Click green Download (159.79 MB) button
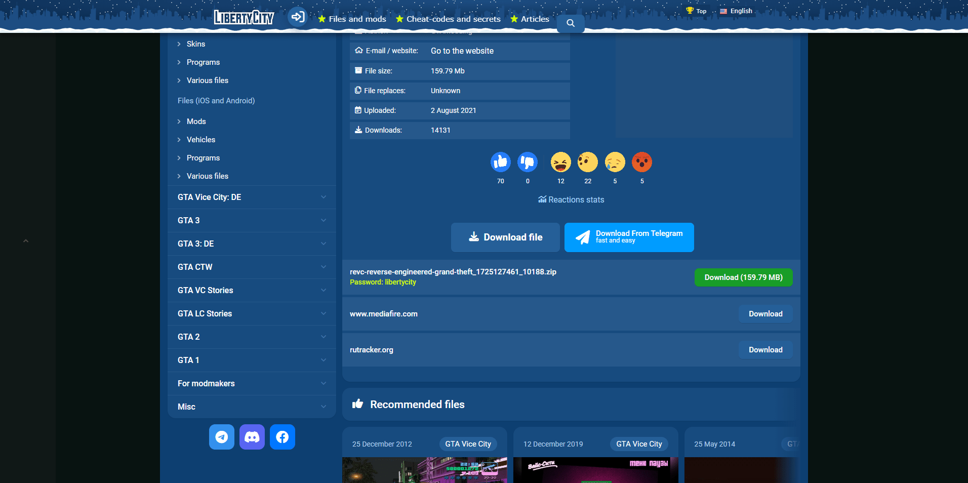This screenshot has width=968, height=483. [x=744, y=277]
